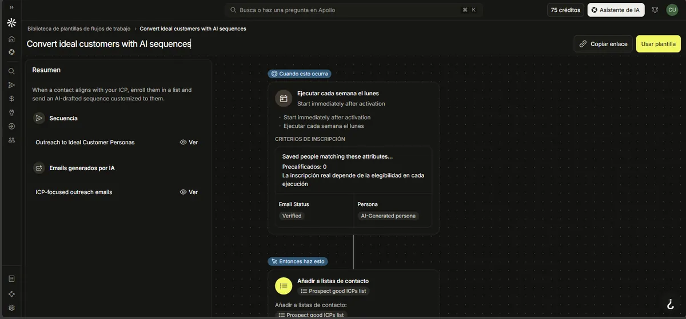This screenshot has width=686, height=319.
Task: Click 'Entonces haz esto' action badge
Action: pyautogui.click(x=298, y=261)
